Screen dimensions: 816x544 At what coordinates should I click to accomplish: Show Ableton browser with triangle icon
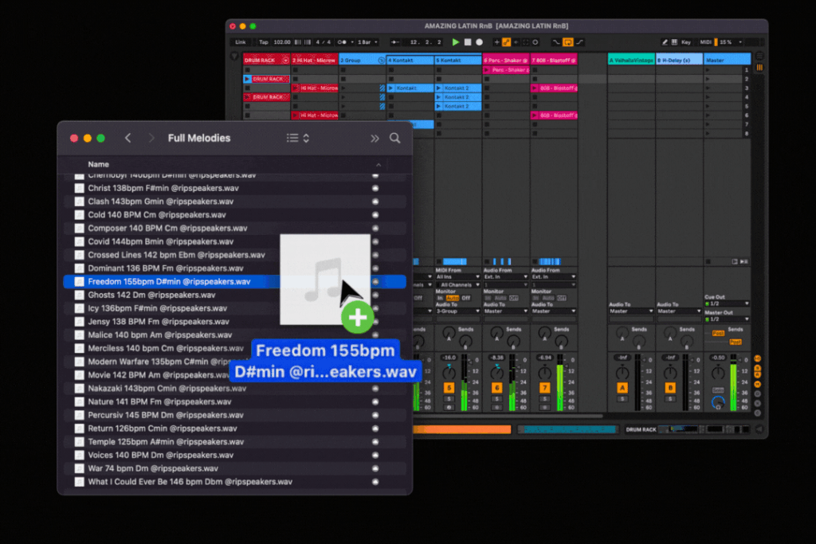point(234,57)
